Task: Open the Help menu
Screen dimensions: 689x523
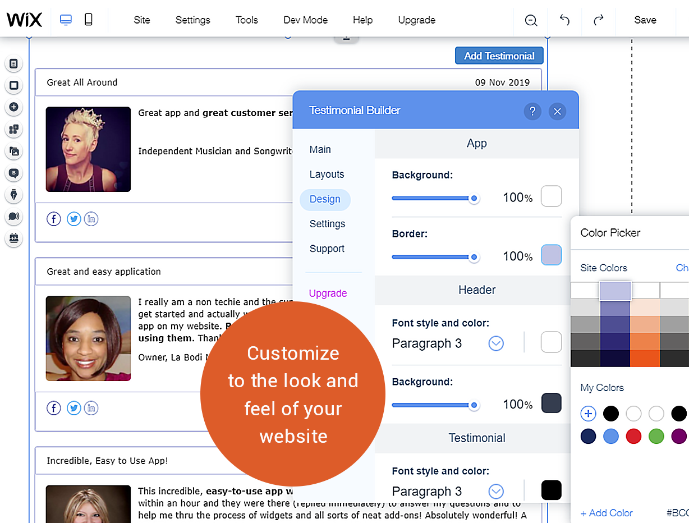Action: (362, 20)
